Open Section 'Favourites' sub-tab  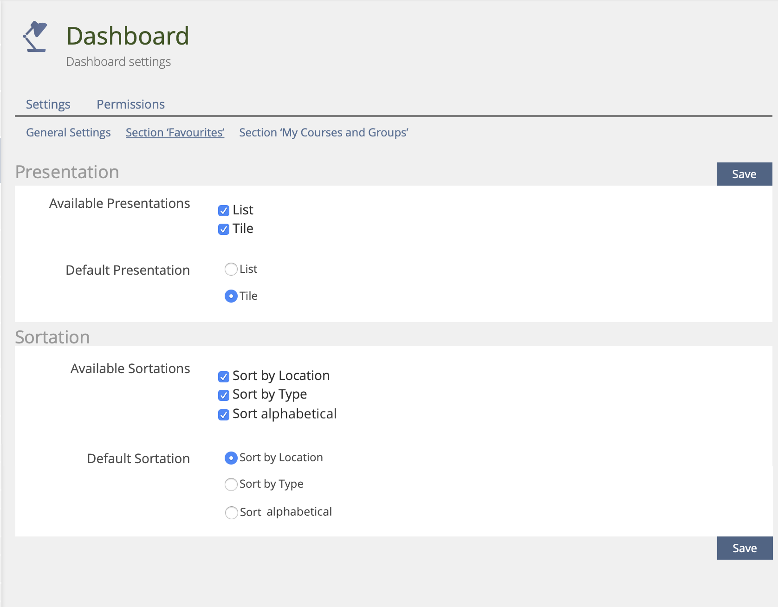coord(175,133)
